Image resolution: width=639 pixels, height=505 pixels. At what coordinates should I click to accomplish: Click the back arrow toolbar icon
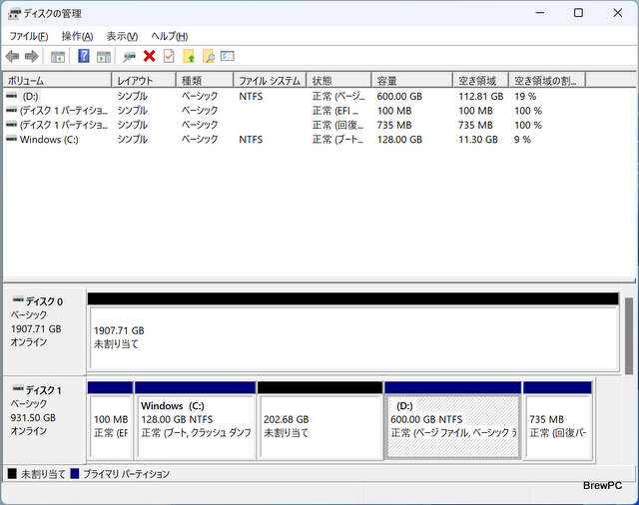coord(12,57)
